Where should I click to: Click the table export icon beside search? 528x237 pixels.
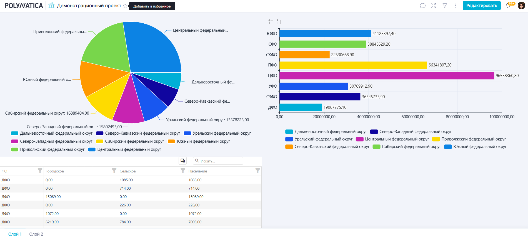(182, 161)
